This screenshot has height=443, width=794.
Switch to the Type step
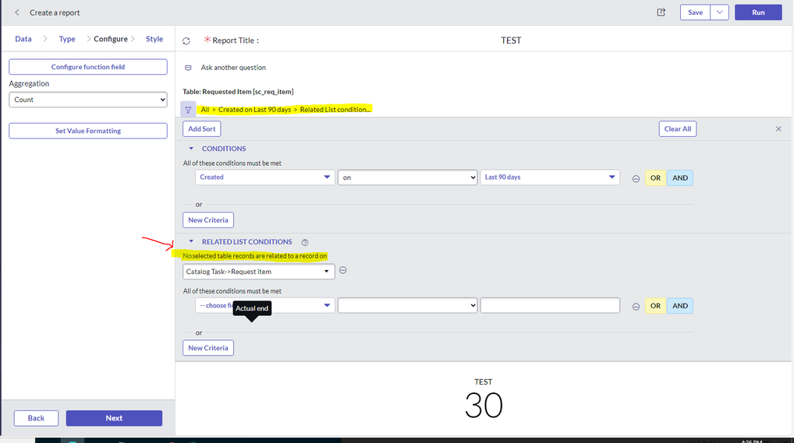(67, 39)
